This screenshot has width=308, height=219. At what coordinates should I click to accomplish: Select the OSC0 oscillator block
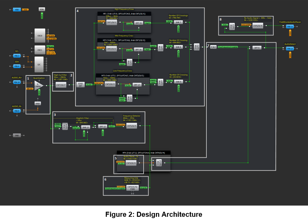(40, 36)
